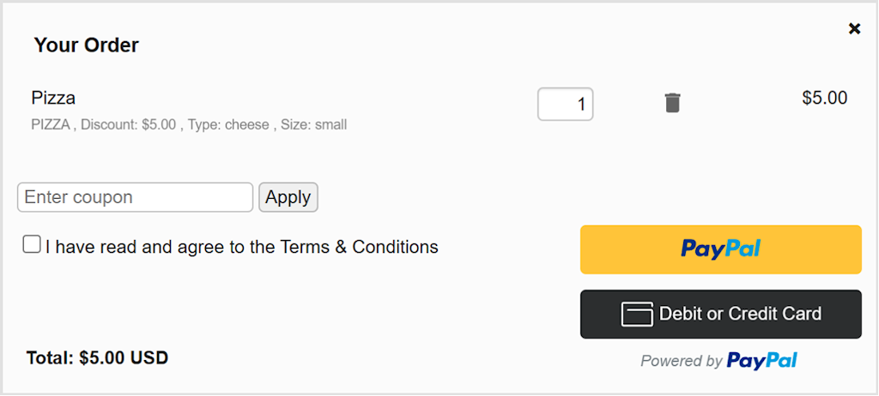Click the Your Order heading
This screenshot has height=396, width=879.
tap(87, 45)
